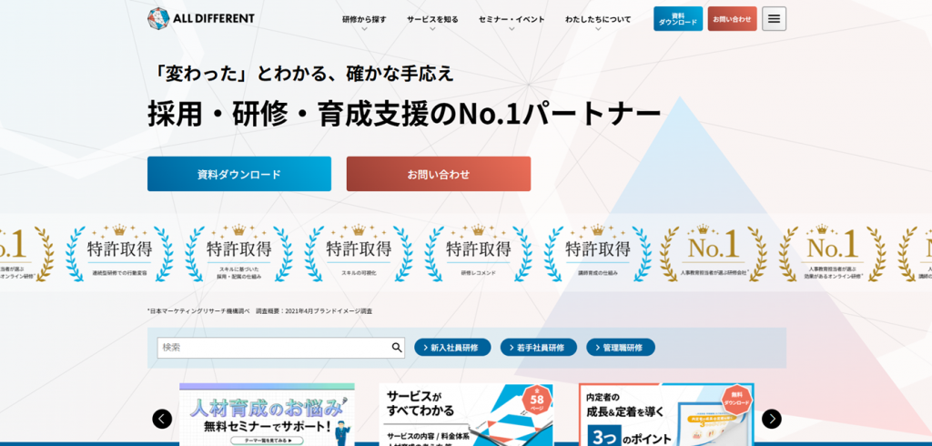Screen dimensions: 932x446
Task: Click 「変わった」とわかる、確かな手応え tagline
Action: (x=301, y=73)
